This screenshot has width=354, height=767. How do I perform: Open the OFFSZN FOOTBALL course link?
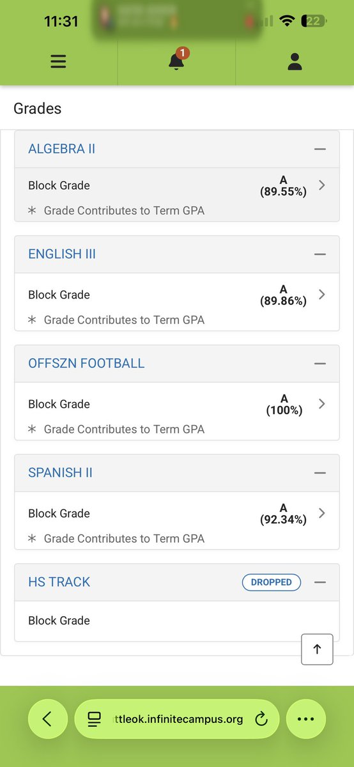86,364
